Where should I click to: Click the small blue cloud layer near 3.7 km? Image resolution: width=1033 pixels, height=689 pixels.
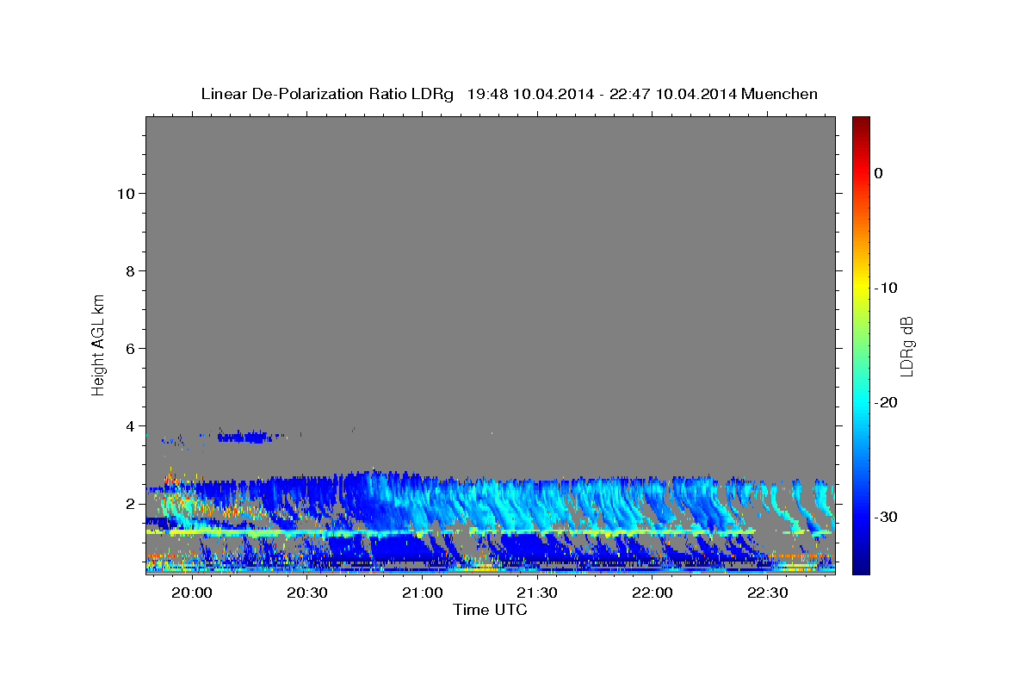tap(244, 438)
